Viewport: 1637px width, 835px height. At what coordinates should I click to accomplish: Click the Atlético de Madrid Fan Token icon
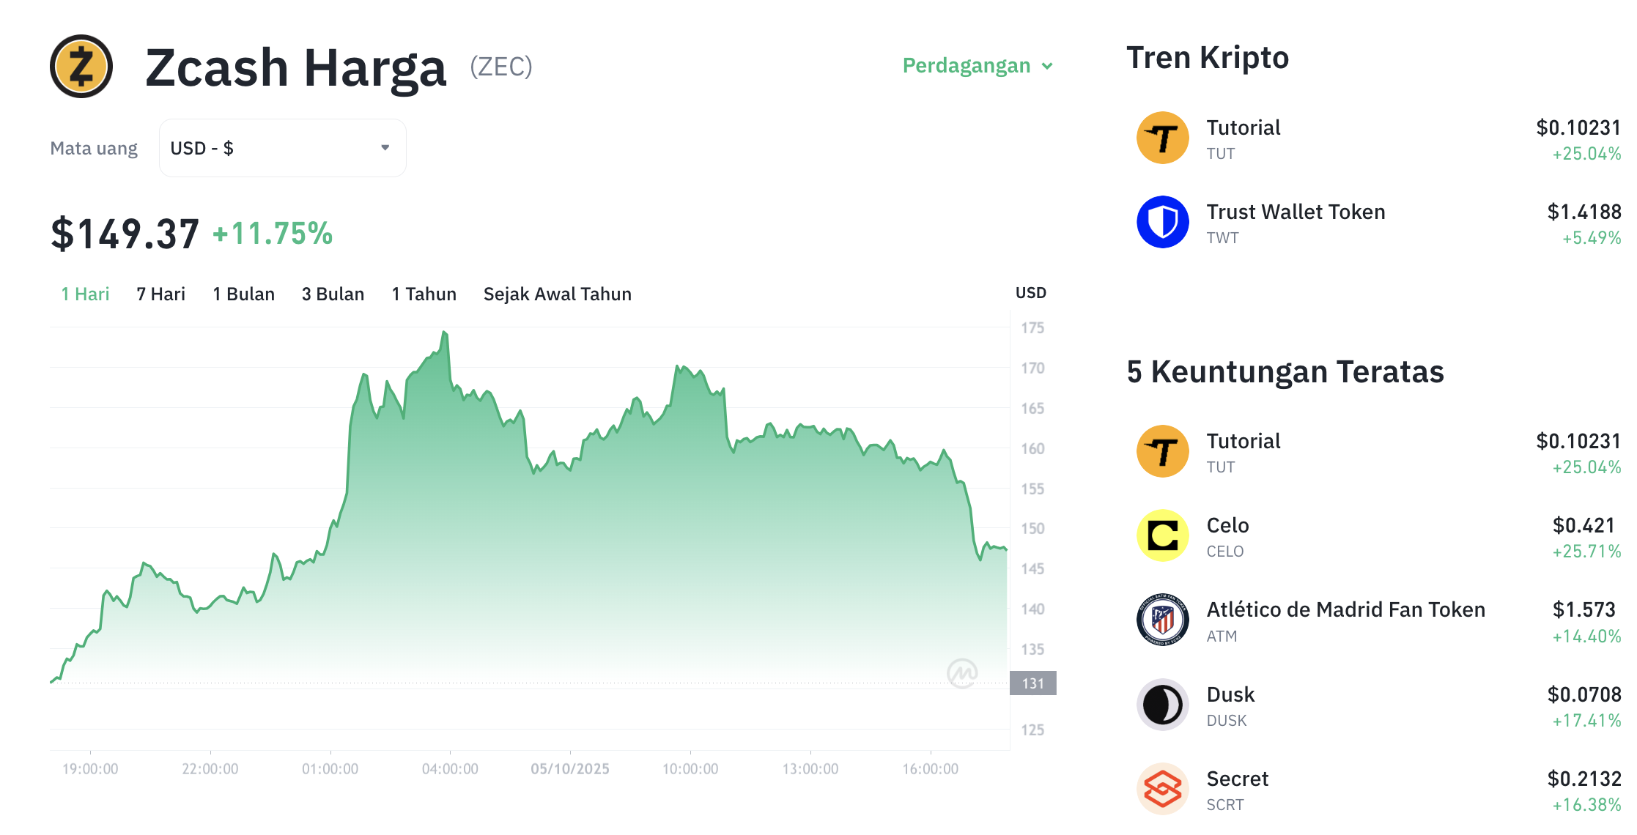[1162, 620]
